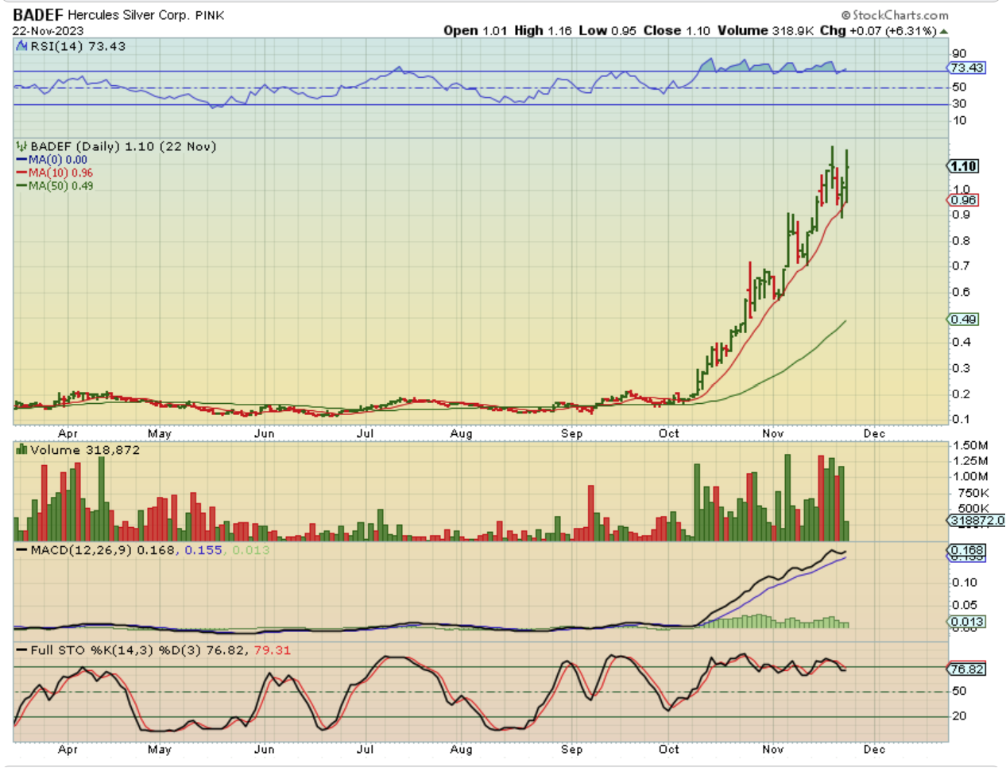Click the Dec label under the price chart
The height and width of the screenshot is (768, 1006).
pyautogui.click(x=874, y=434)
